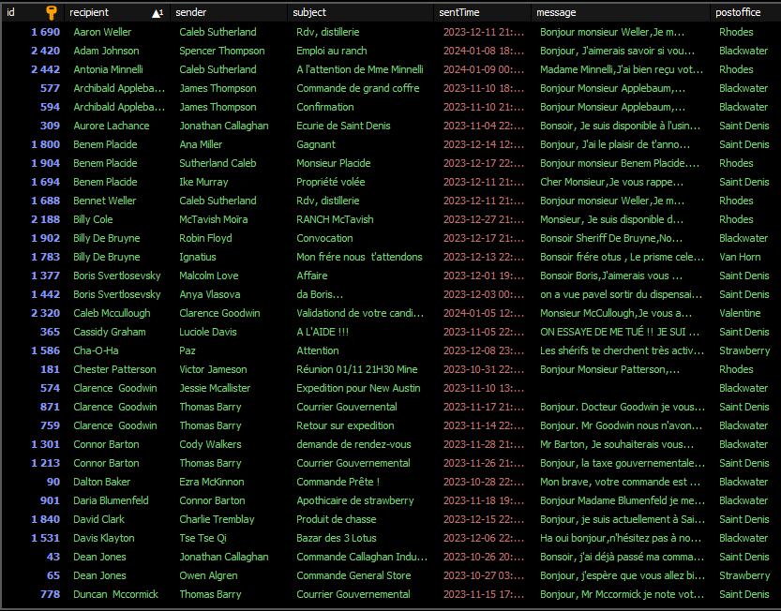This screenshot has width=781, height=611.
Task: Select sender cell Ignatius
Action: tap(198, 257)
